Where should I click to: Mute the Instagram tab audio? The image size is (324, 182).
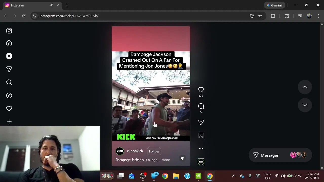click(x=52, y=5)
